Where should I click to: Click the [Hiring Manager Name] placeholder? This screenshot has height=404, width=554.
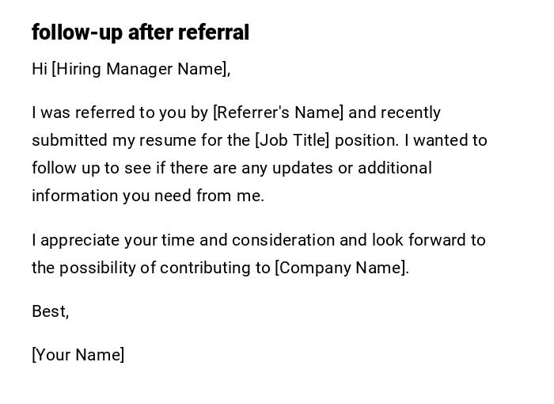click(140, 69)
